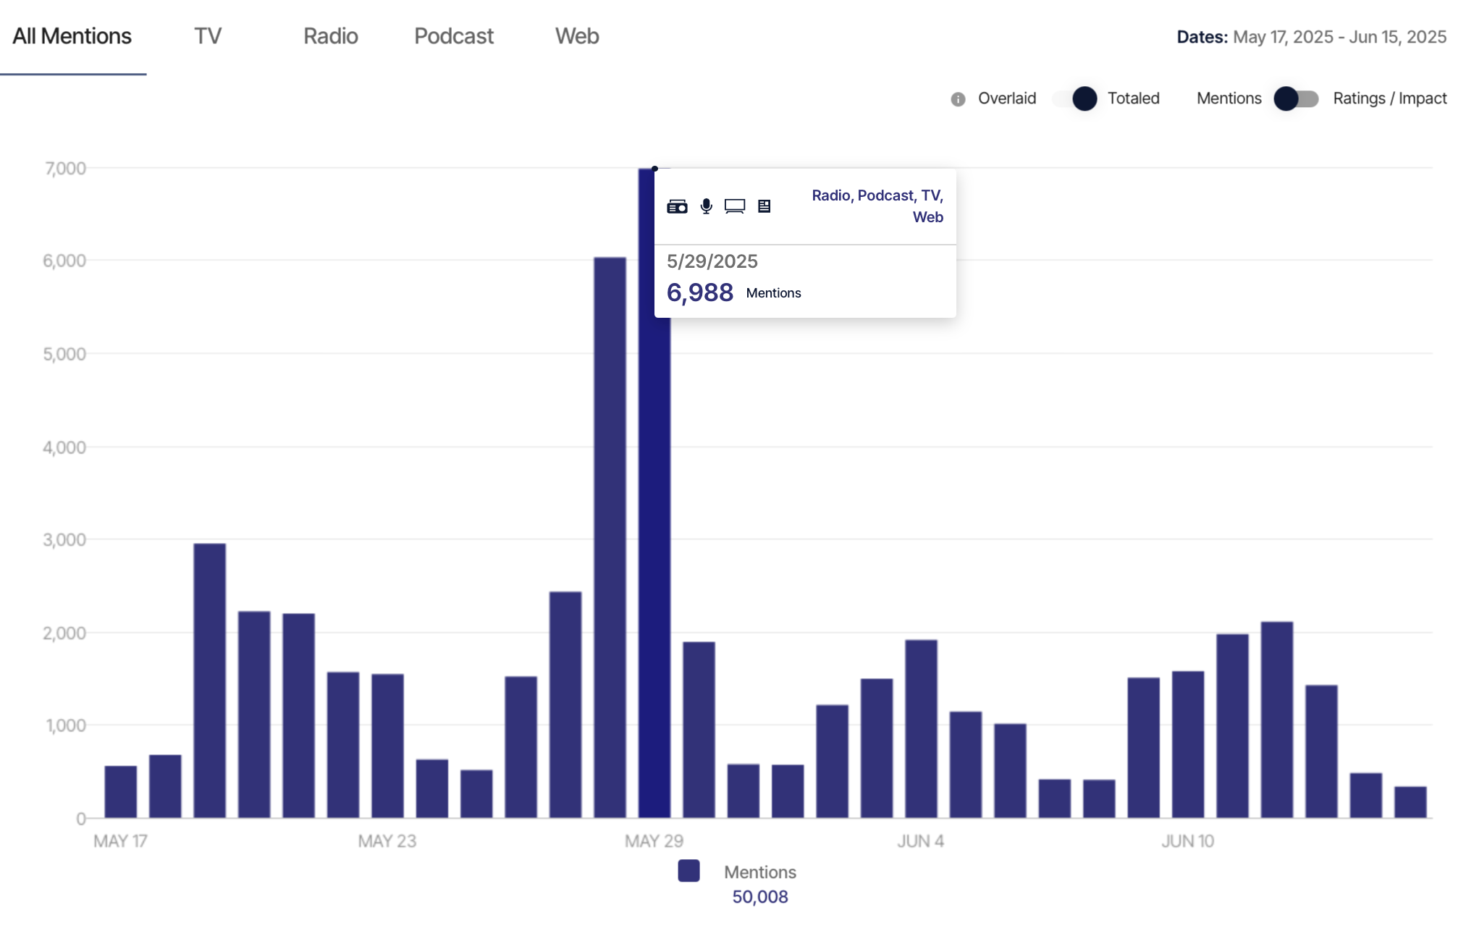Switch to the Radio tab
The height and width of the screenshot is (928, 1474).
tap(331, 36)
